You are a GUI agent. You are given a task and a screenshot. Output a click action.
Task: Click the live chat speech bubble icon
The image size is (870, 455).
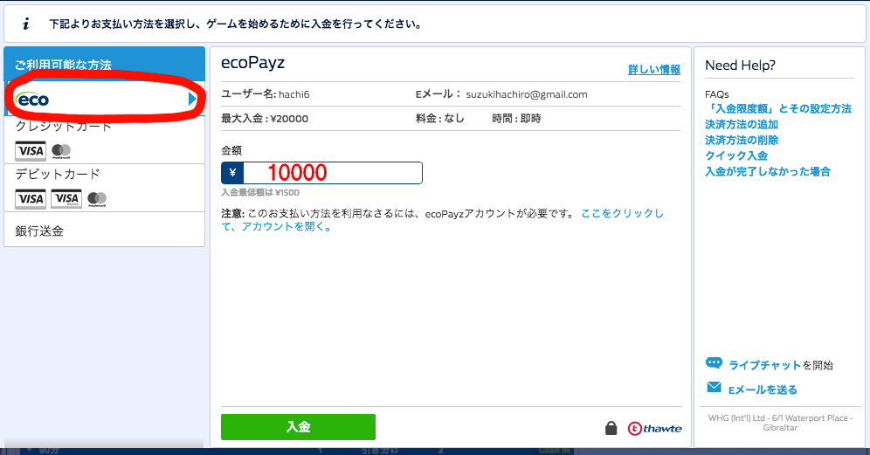(714, 364)
